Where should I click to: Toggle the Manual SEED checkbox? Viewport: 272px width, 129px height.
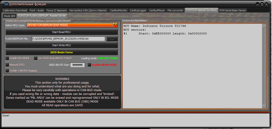pos(8,65)
